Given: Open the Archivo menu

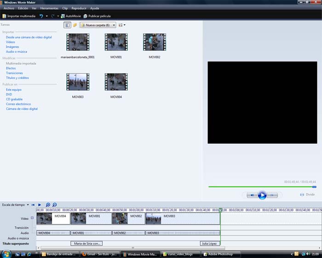Looking at the screenshot, I should pos(9,8).
